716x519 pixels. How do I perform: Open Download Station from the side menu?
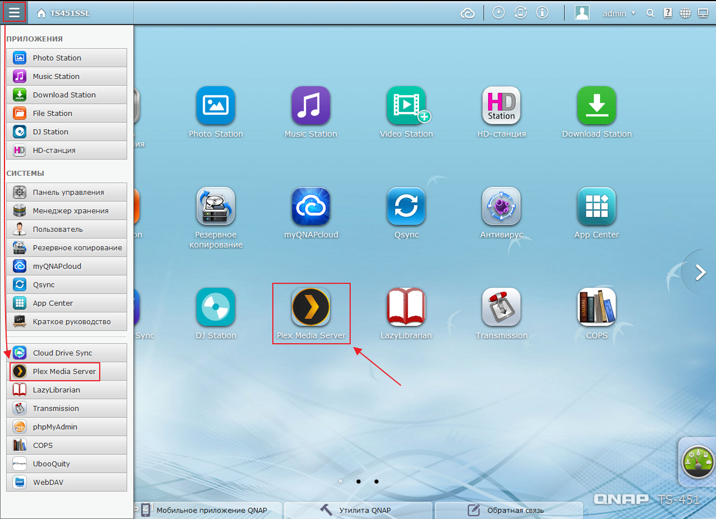point(67,95)
